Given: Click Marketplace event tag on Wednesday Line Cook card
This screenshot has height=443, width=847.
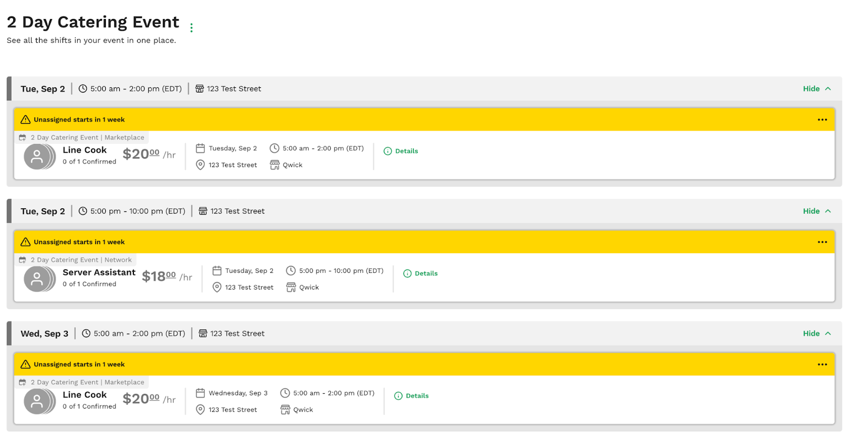Looking at the screenshot, I should (82, 382).
